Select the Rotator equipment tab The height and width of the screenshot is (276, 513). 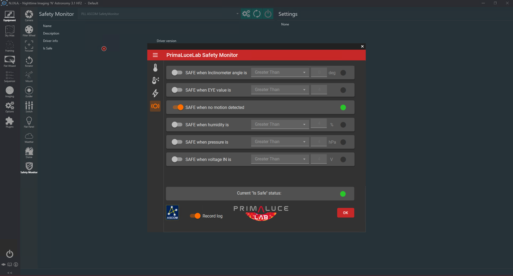pos(29,62)
